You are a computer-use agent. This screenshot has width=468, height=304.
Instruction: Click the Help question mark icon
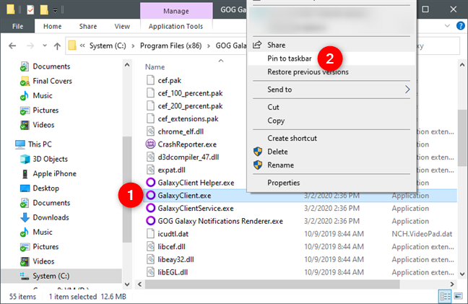tap(461, 26)
